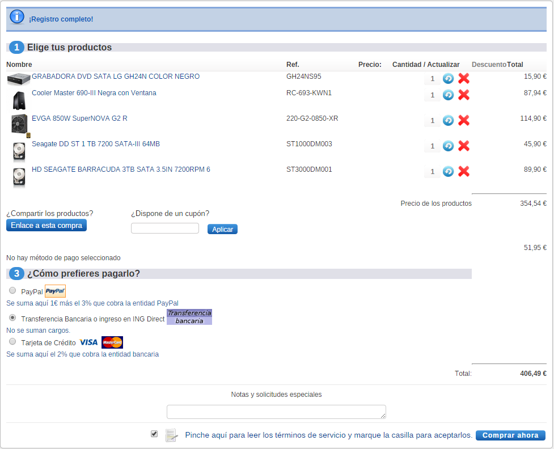The width and height of the screenshot is (554, 449).
Task: Click the ¿Cómo prefieres pagarlo? heading
Action: coord(83,274)
